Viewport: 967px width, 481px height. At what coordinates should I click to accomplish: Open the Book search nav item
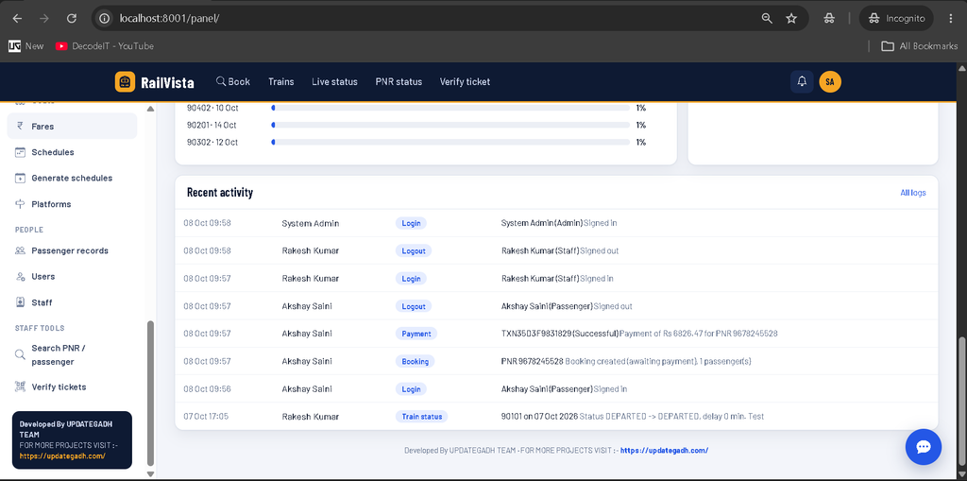click(233, 81)
